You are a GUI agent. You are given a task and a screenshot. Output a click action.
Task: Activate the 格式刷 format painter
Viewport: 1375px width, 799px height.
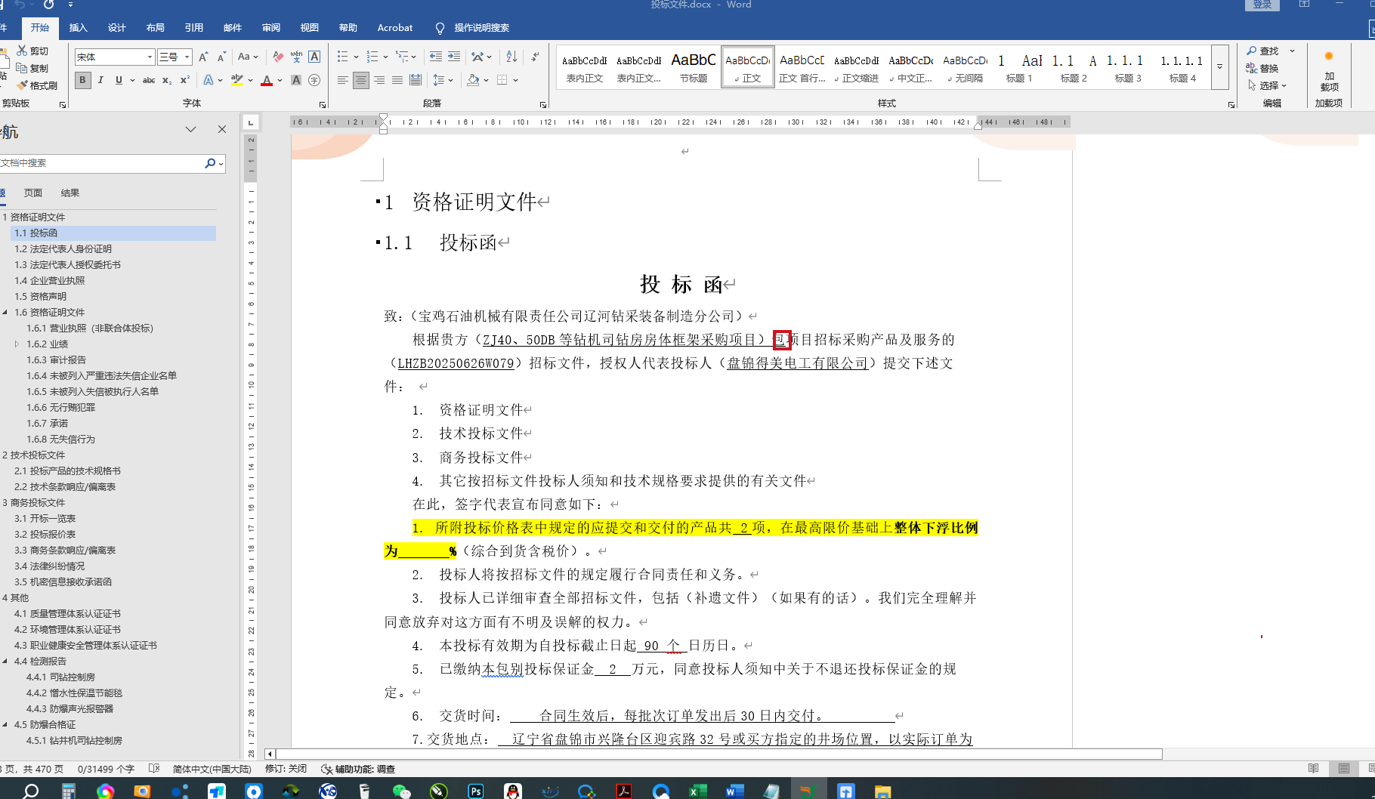click(37, 85)
